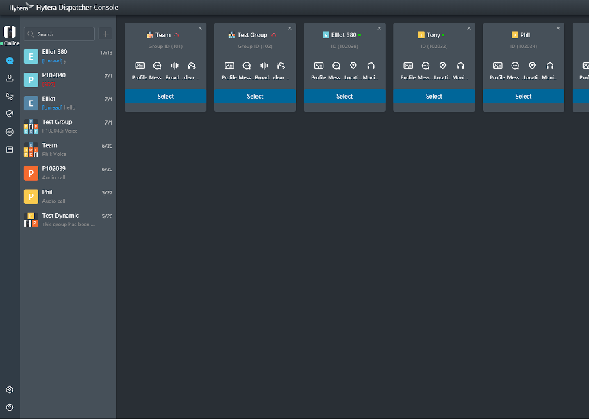This screenshot has height=419, width=589.
Task: Open the list/log icon in sidebar
Action: click(10, 149)
